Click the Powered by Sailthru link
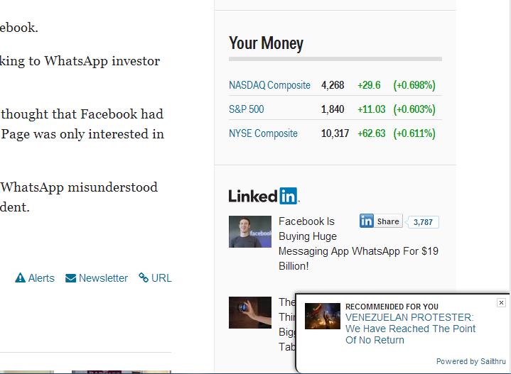 pos(471,361)
